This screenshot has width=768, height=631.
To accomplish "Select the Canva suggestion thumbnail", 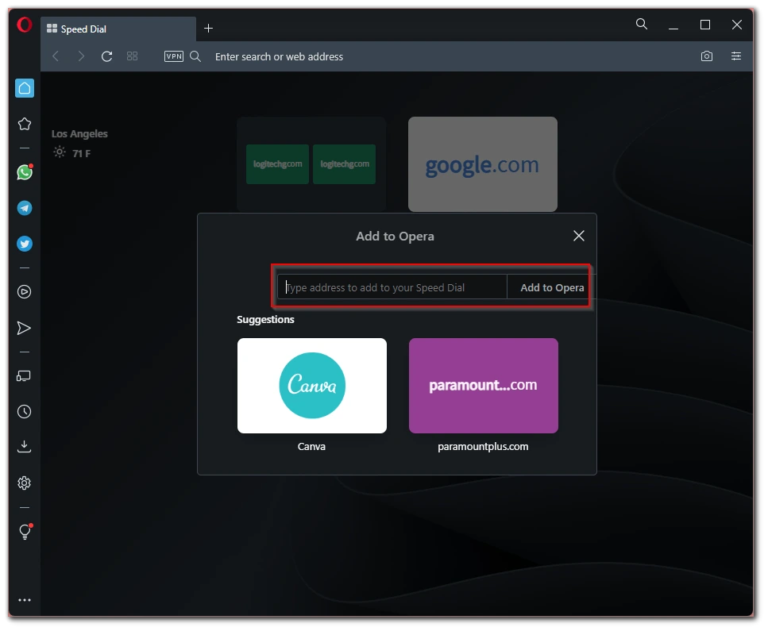I will [312, 386].
